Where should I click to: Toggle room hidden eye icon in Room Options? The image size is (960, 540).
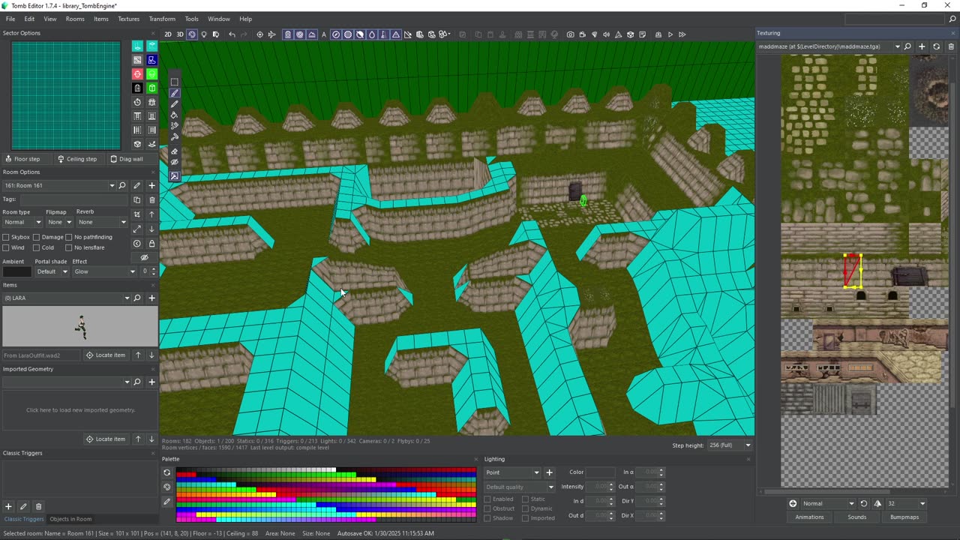(145, 257)
